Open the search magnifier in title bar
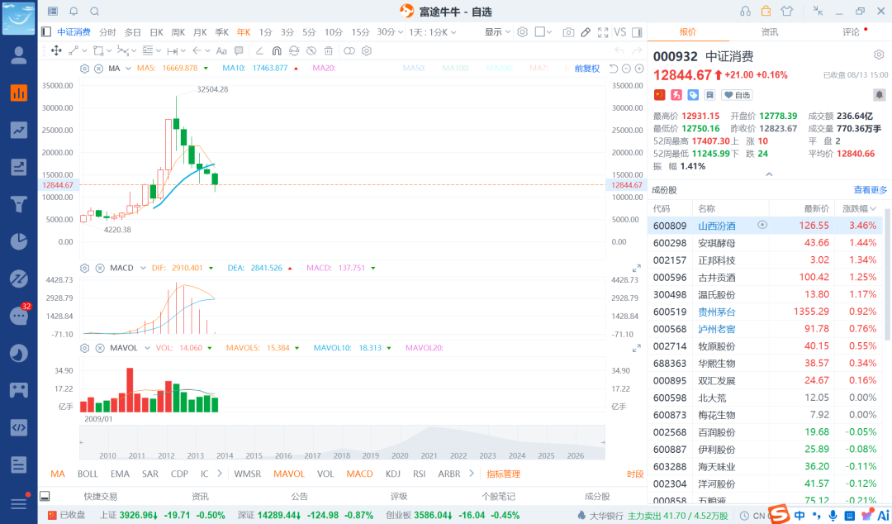Screen dimensions: 892x524 click(x=95, y=12)
